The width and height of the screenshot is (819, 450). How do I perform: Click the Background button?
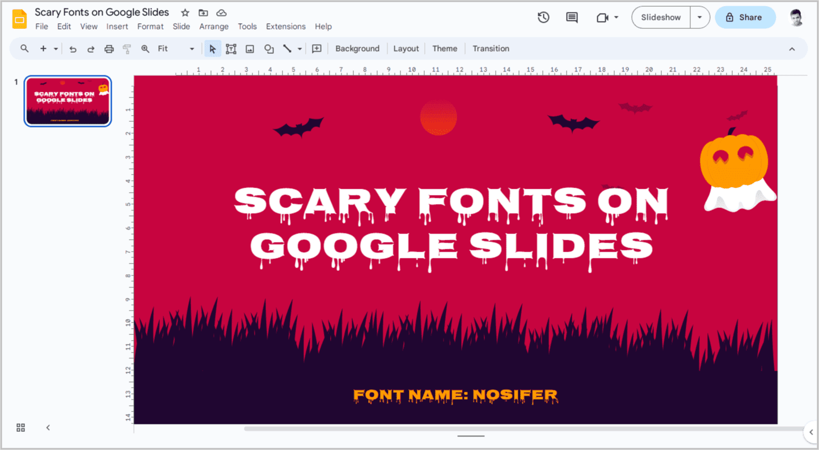click(357, 49)
